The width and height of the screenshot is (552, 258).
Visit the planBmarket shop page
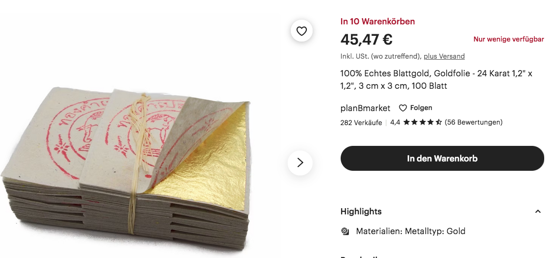point(365,108)
